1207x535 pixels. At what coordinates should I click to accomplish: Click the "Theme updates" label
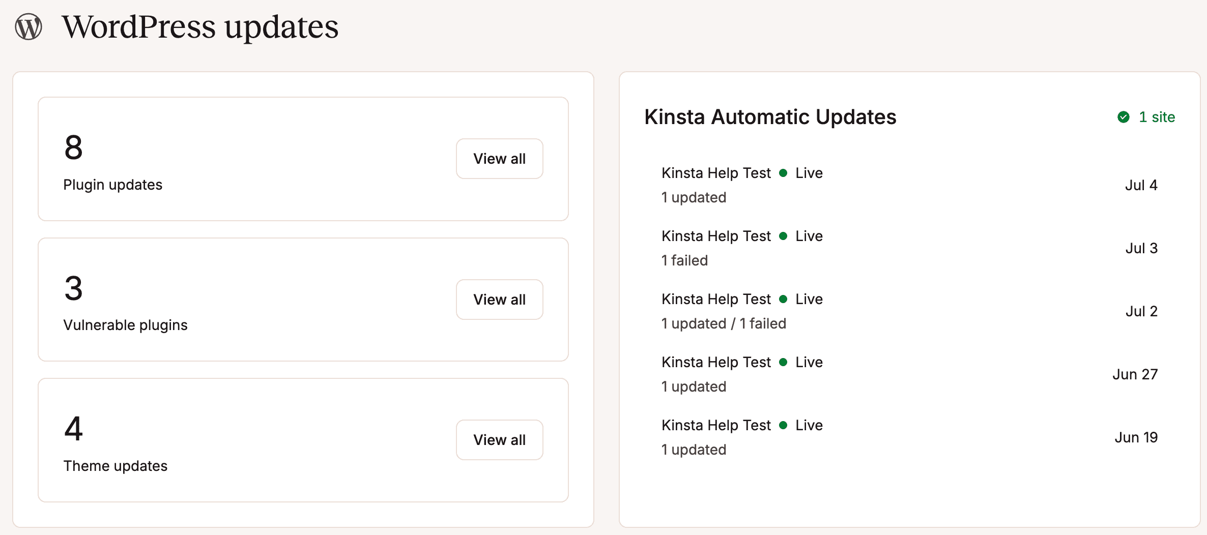point(116,466)
